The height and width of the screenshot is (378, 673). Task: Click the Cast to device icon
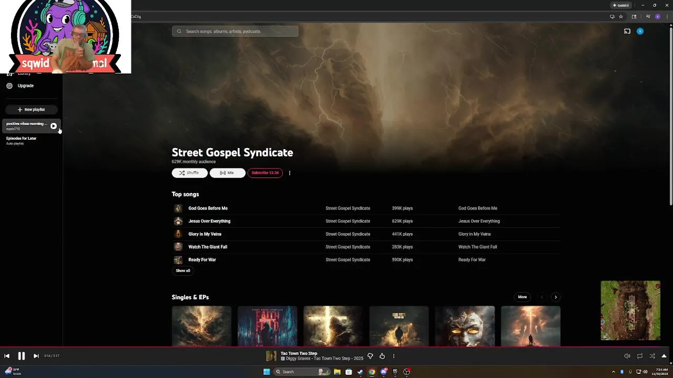click(x=627, y=31)
